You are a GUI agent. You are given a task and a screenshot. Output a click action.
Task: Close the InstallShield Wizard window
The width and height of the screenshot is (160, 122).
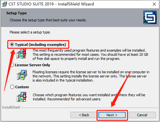[x=154, y=4]
